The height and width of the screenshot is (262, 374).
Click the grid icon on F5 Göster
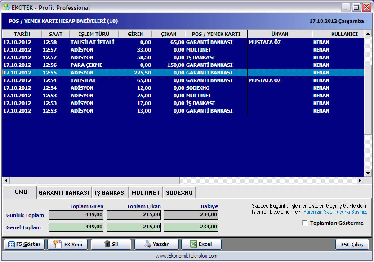(x=11, y=245)
